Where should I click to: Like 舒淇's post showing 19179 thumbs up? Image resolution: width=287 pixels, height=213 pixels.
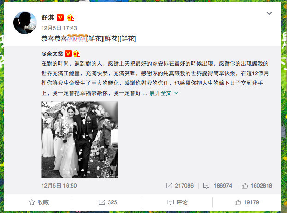(x=247, y=202)
